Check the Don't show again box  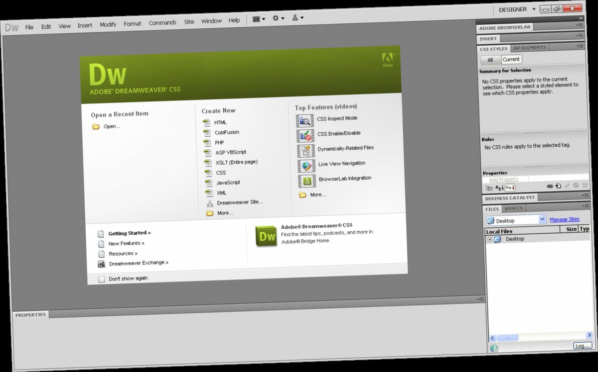102,279
